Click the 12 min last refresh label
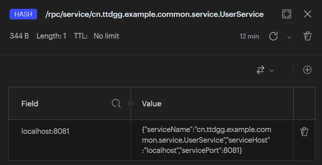The width and height of the screenshot is (322, 165). pyautogui.click(x=249, y=36)
